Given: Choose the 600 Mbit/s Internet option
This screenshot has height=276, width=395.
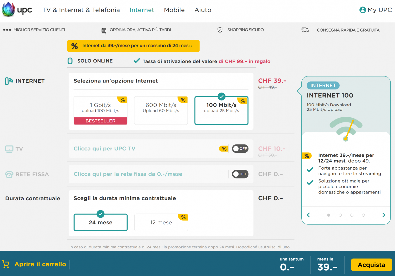Looking at the screenshot, I should coord(161,111).
